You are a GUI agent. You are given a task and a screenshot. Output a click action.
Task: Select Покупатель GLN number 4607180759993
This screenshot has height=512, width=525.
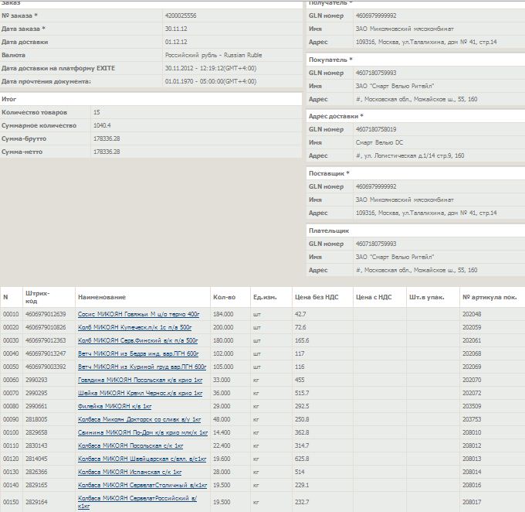376,73
